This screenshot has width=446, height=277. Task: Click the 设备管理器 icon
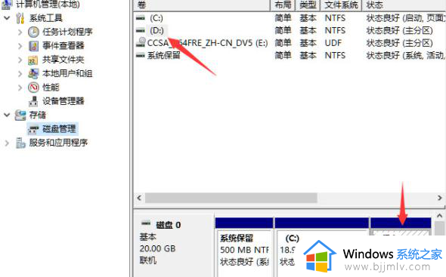click(33, 101)
